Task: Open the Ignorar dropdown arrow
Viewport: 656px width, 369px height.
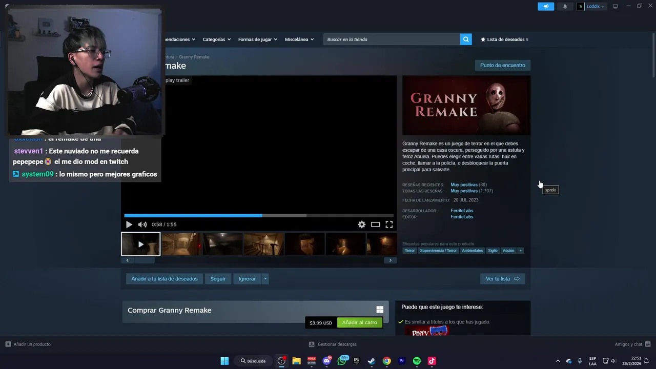Action: tap(265, 279)
